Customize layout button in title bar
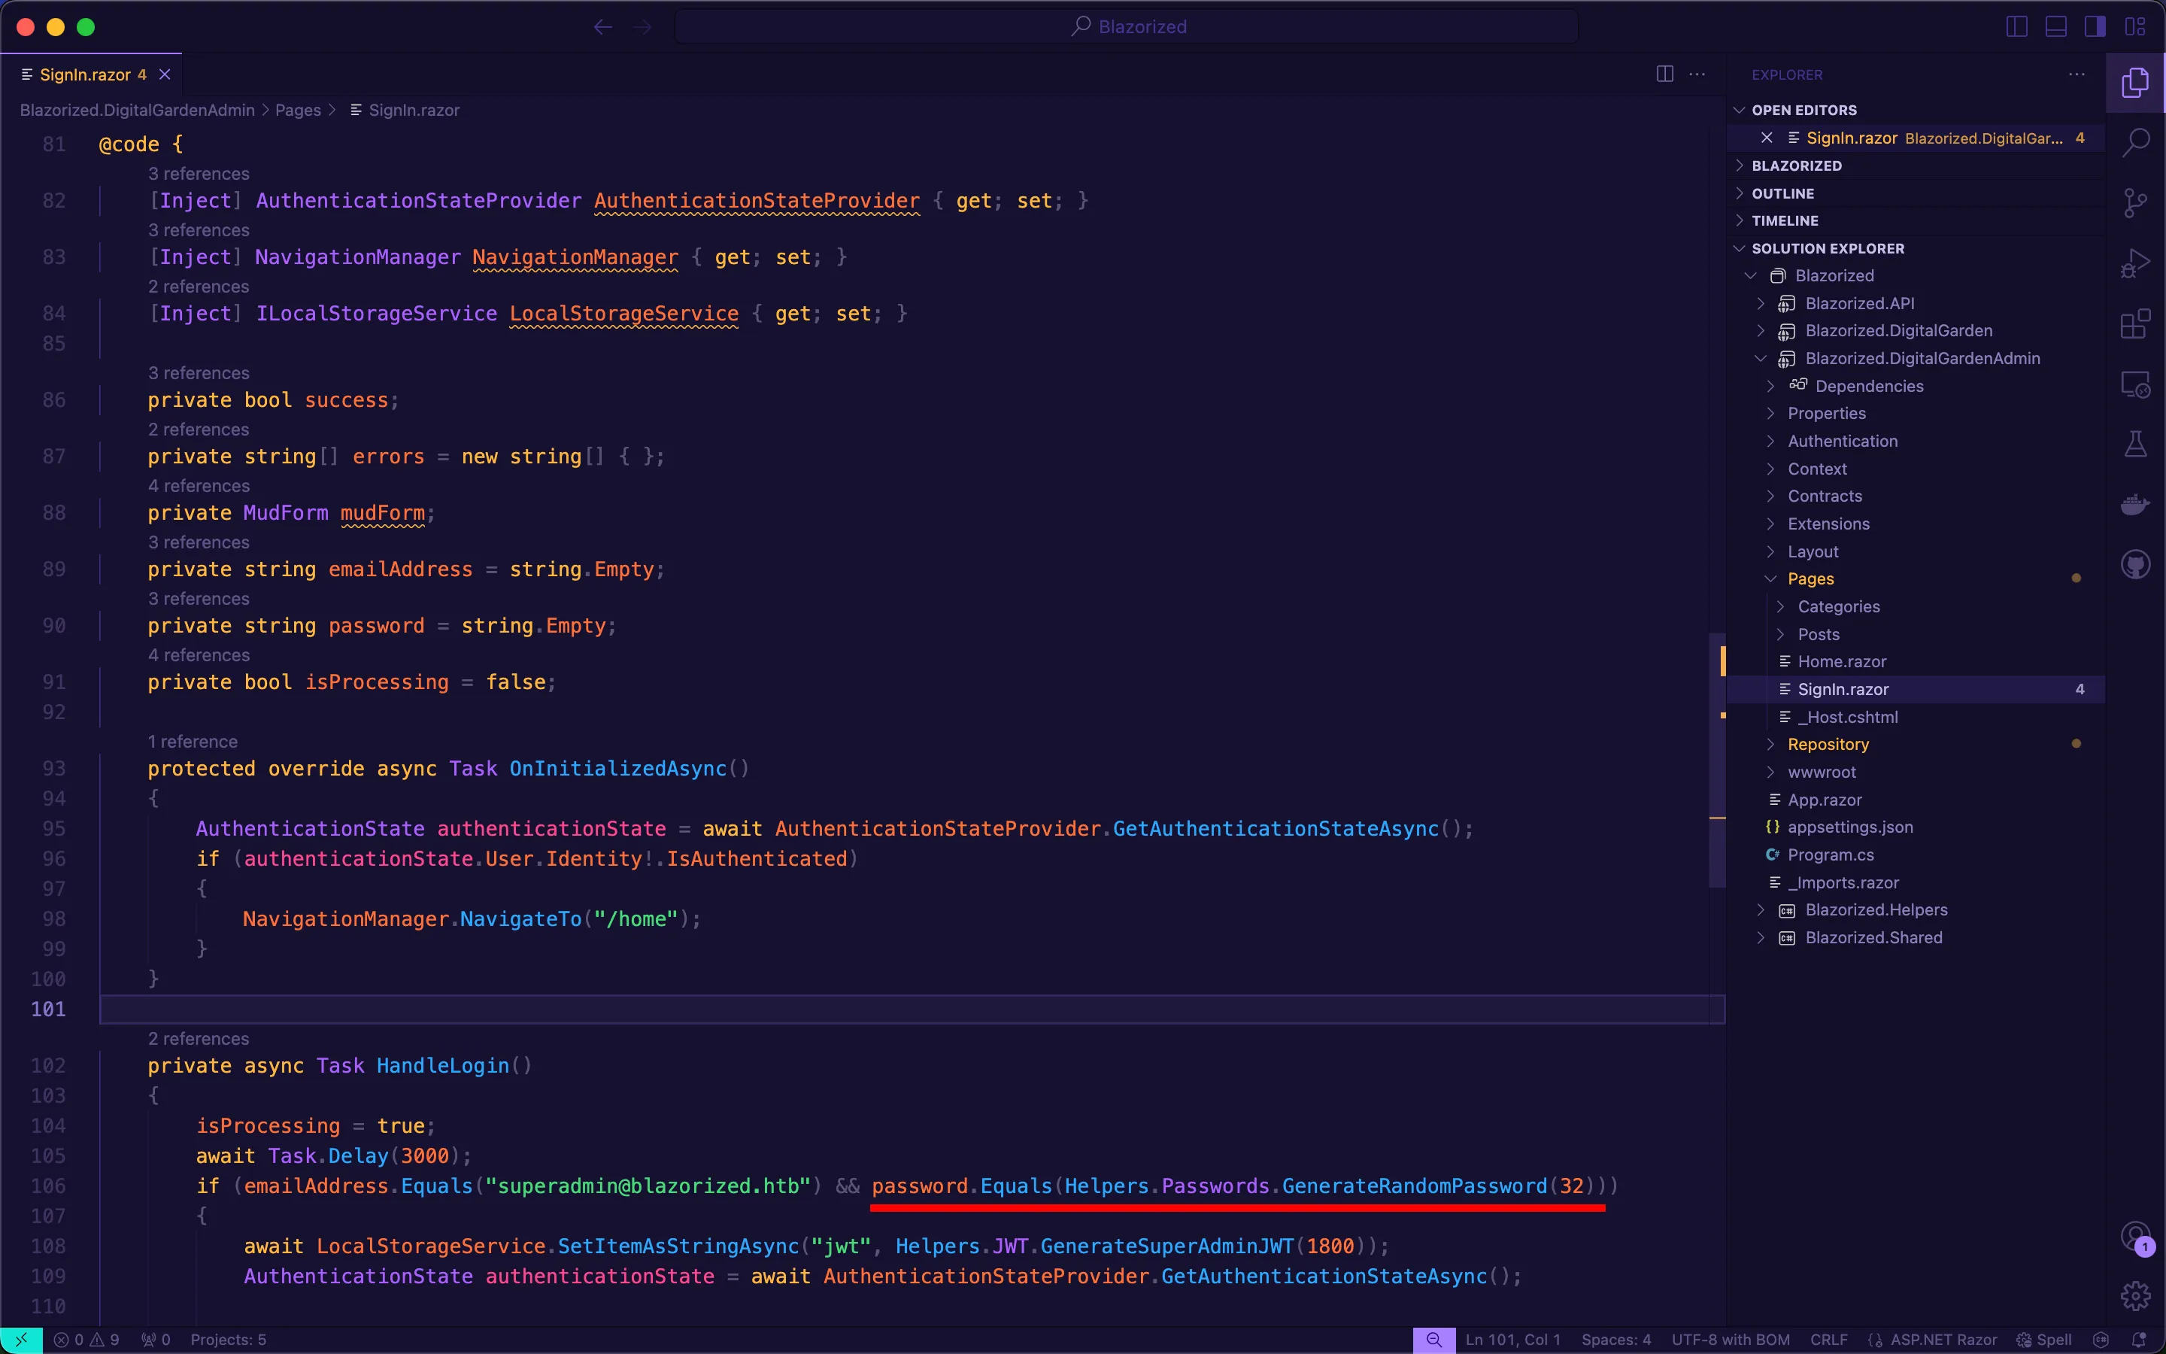The height and width of the screenshot is (1354, 2166). click(2134, 27)
